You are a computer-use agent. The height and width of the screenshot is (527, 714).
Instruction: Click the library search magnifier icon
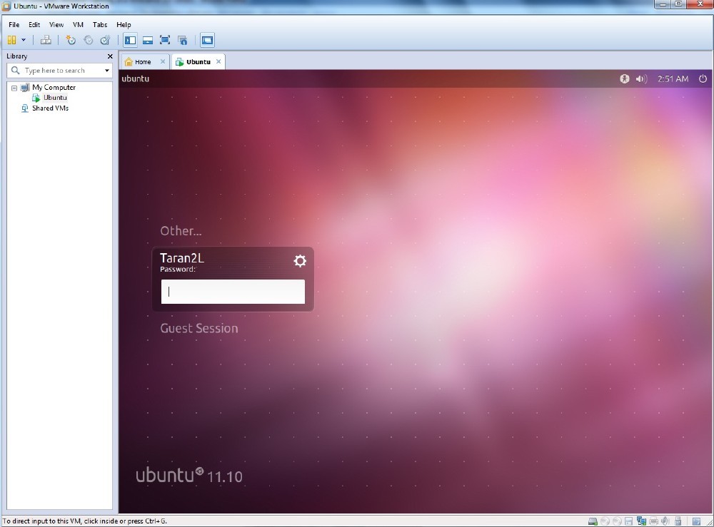15,70
